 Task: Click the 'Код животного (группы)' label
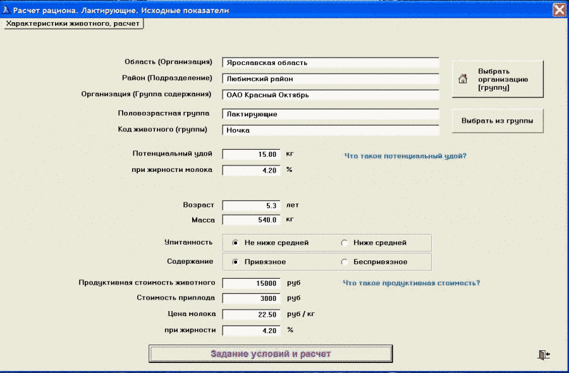(x=162, y=130)
